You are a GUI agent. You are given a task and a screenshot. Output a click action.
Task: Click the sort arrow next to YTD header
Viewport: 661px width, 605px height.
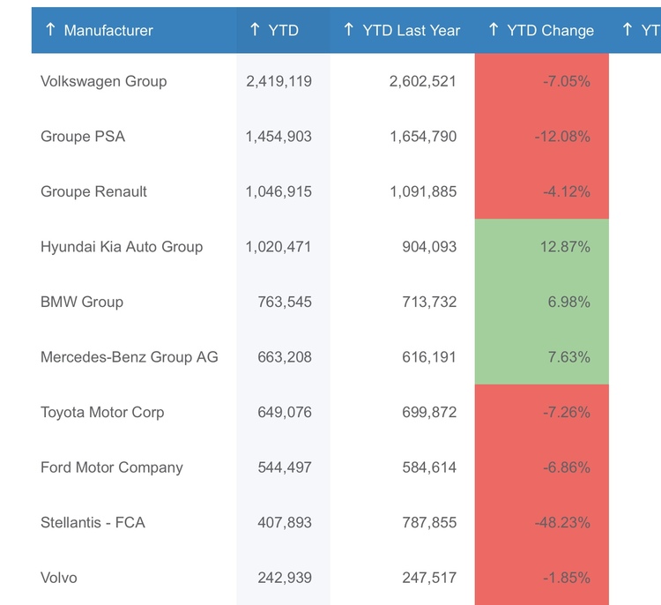[x=255, y=29]
